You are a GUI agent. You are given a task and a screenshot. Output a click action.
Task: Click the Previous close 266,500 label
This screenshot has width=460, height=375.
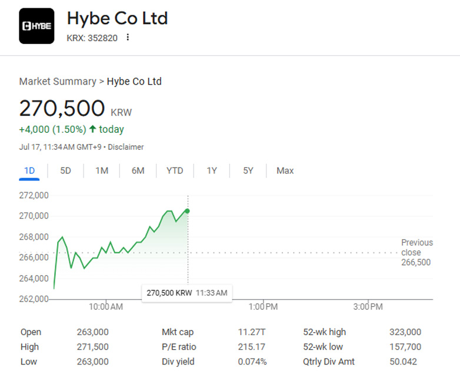tap(417, 252)
